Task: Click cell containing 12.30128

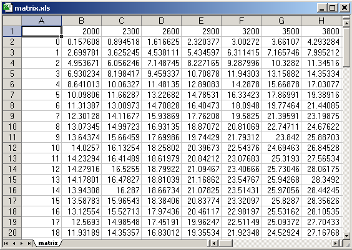Action: point(82,116)
